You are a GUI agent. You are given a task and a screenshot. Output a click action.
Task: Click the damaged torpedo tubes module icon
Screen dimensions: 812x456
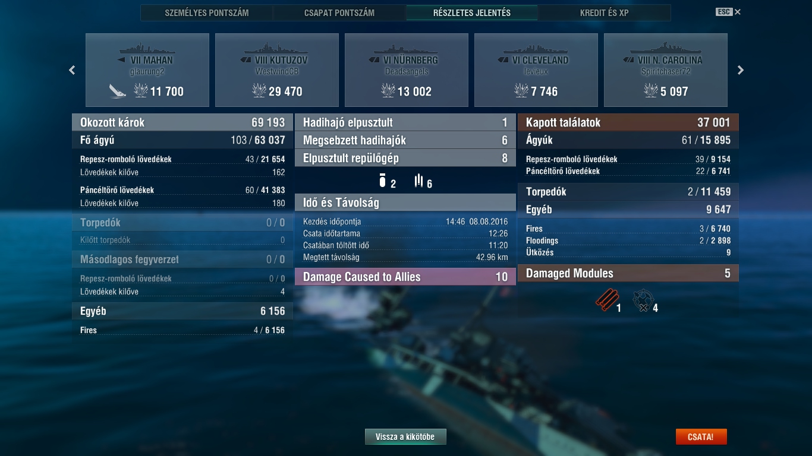point(607,300)
